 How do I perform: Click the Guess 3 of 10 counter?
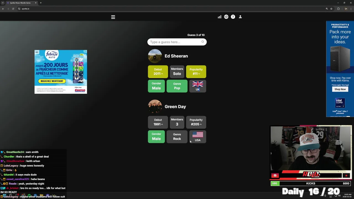pyautogui.click(x=196, y=35)
